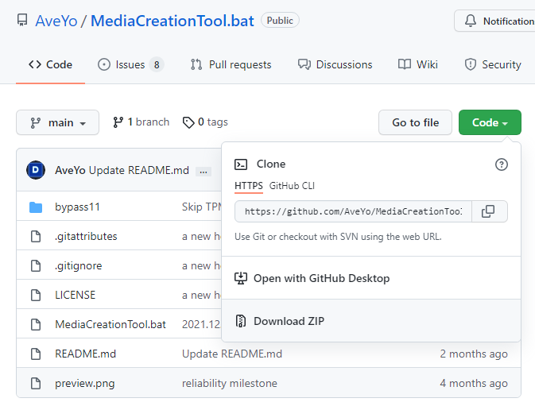Expand commit details with ellipsis button
This screenshot has width=535, height=406.
coord(204,172)
